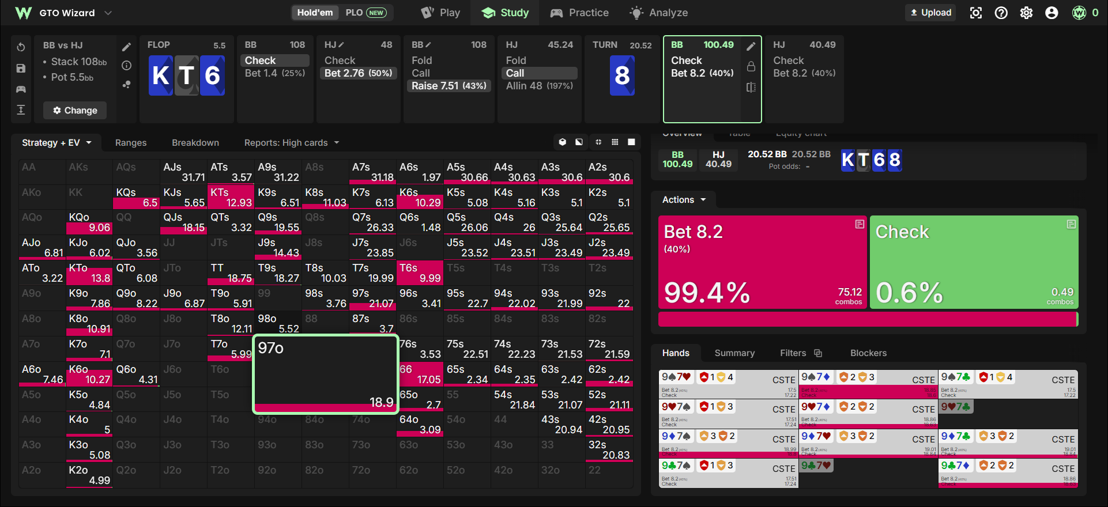Click the split compare icon in BB 100.49 node
This screenshot has width=1108, height=507.
(751, 87)
